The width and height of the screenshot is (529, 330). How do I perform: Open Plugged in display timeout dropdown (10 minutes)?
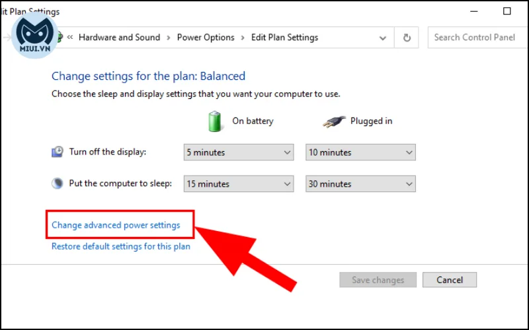click(x=360, y=152)
